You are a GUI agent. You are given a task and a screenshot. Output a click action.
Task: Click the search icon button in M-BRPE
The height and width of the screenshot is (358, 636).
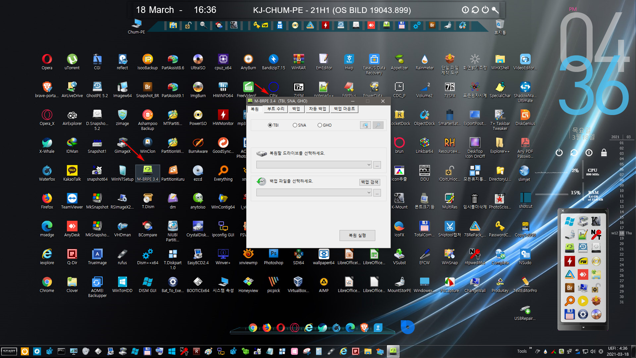coord(378,125)
